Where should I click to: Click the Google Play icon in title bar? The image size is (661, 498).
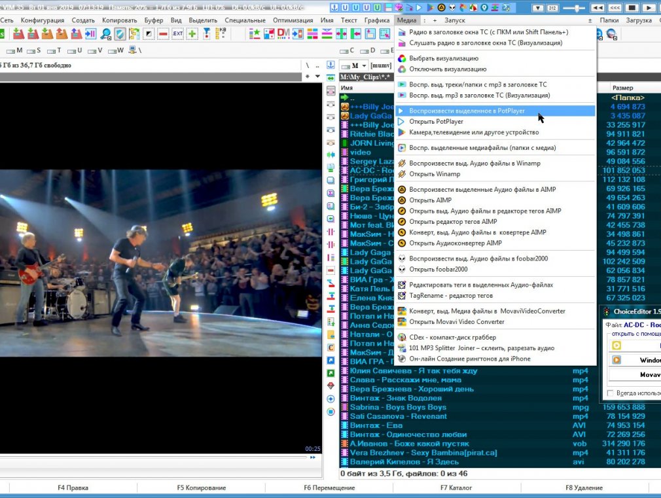(430, 8)
